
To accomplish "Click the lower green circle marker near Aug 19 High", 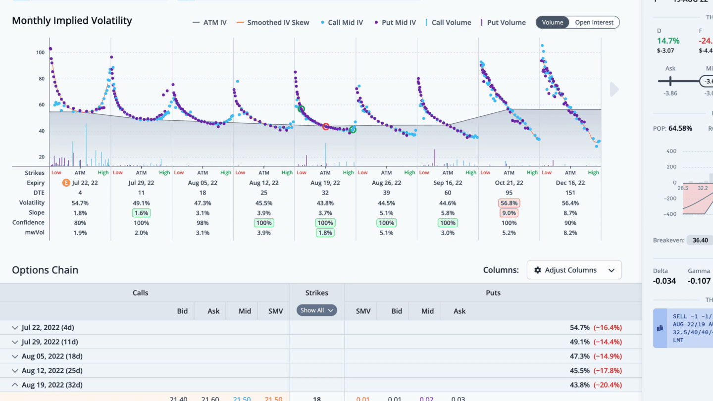I will (353, 130).
